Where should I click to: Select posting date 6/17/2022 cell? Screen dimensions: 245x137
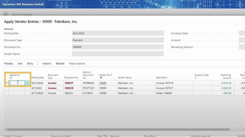(39, 93)
